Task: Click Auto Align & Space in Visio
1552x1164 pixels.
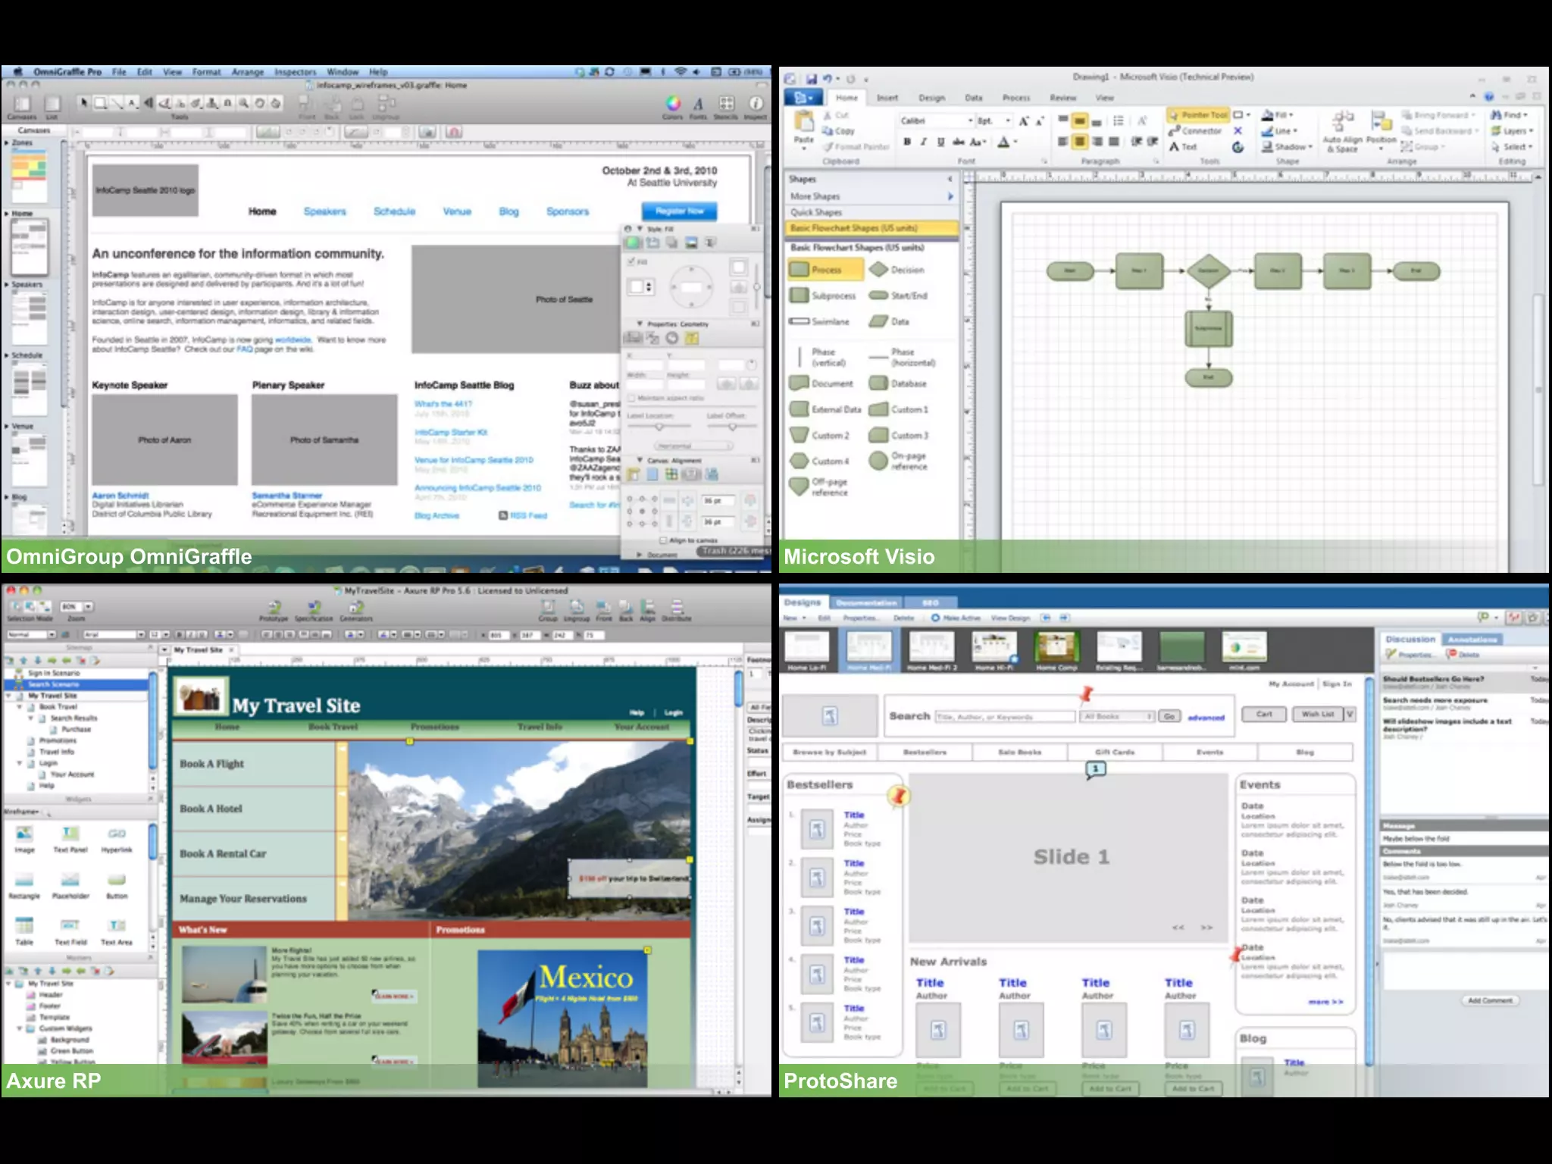Action: [1342, 130]
